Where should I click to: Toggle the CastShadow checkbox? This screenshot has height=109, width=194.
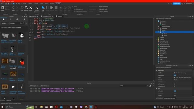point(175,75)
